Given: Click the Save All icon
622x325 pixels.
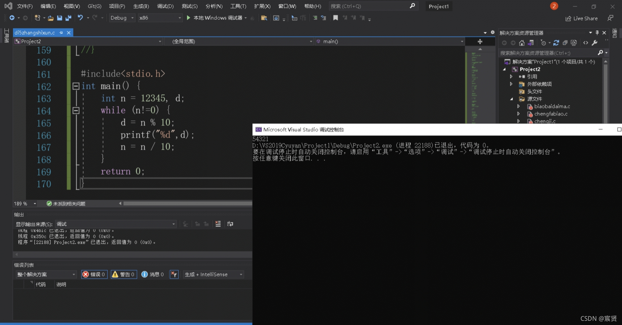Looking at the screenshot, I should [x=68, y=18].
